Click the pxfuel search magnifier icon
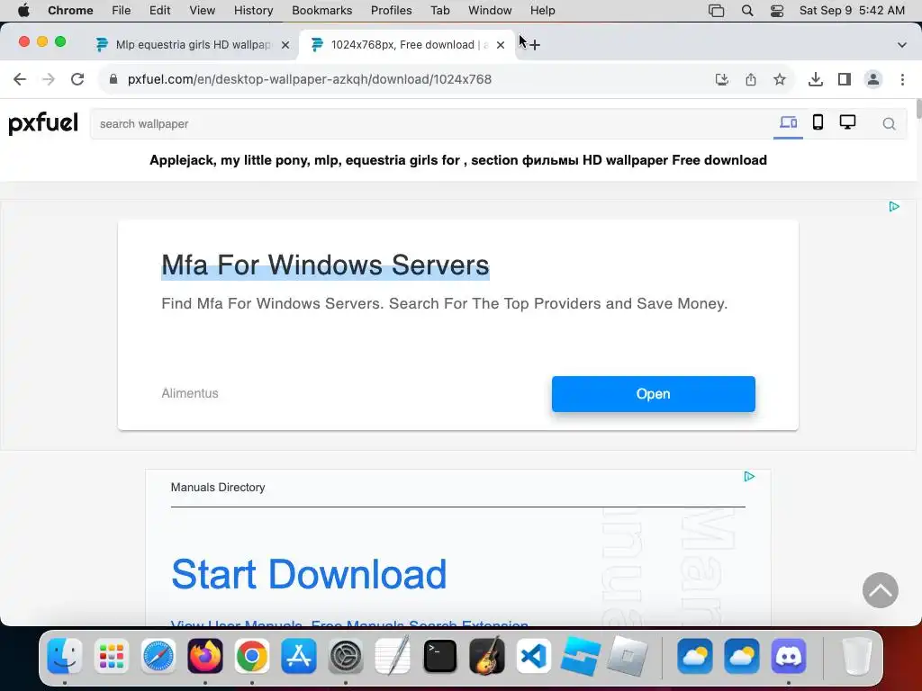The width and height of the screenshot is (922, 691). point(889,124)
